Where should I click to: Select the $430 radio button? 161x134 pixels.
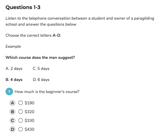(21, 129)
